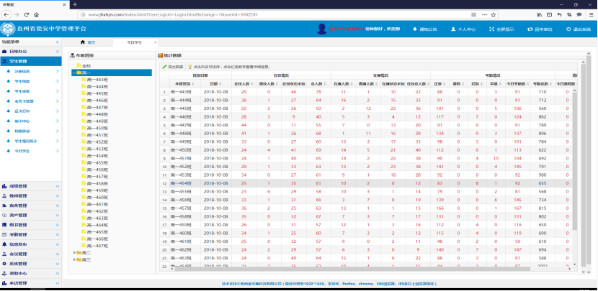Viewport: 598px width, 291px height.
Task: Click the chat bubble icon in browser toolbar
Action: [579, 14]
